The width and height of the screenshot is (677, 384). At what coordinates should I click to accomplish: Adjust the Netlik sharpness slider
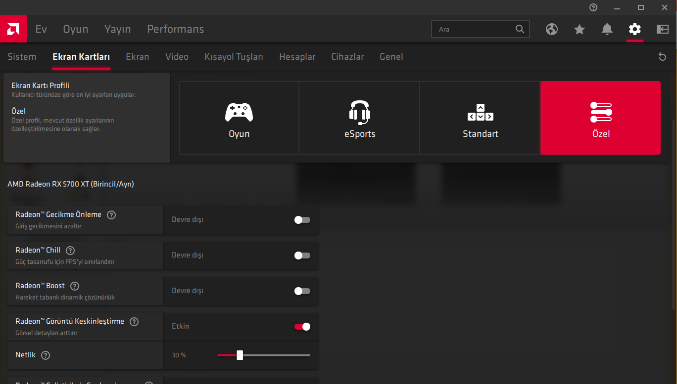pyautogui.click(x=264, y=355)
